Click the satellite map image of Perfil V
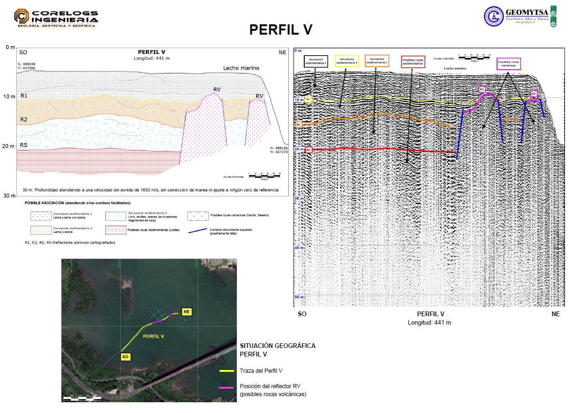 pos(149,330)
